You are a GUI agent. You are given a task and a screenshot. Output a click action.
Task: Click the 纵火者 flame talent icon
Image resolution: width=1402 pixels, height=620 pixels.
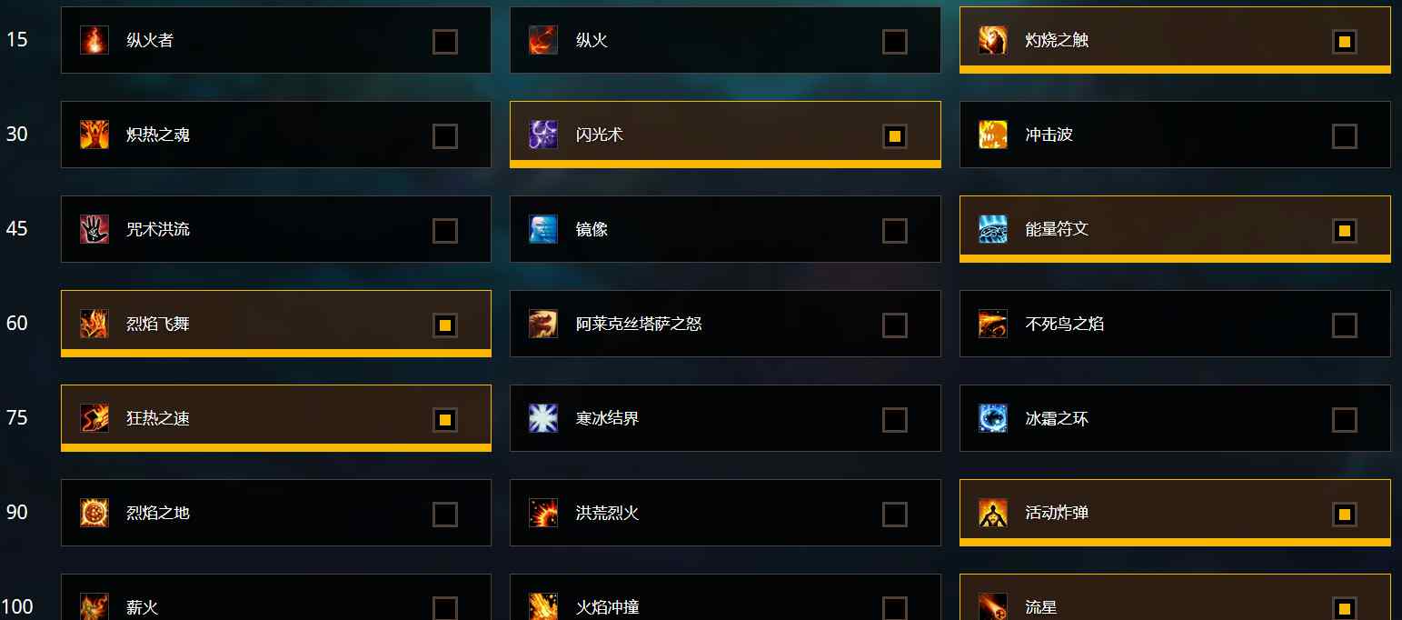(x=94, y=40)
